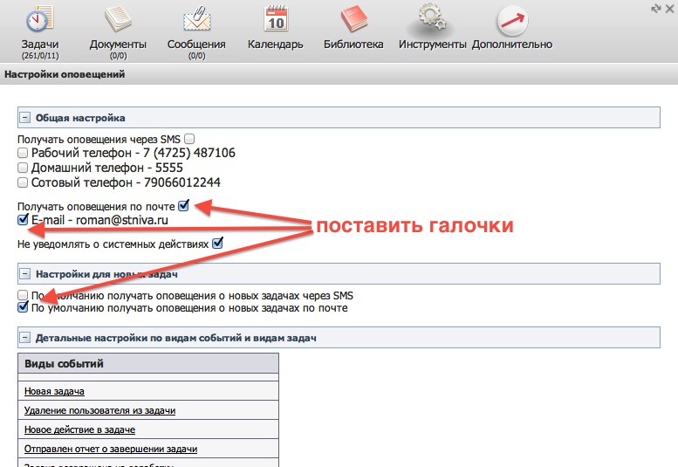This screenshot has width=678, height=467.
Task: Open the Документы documents icon
Action: [x=118, y=20]
